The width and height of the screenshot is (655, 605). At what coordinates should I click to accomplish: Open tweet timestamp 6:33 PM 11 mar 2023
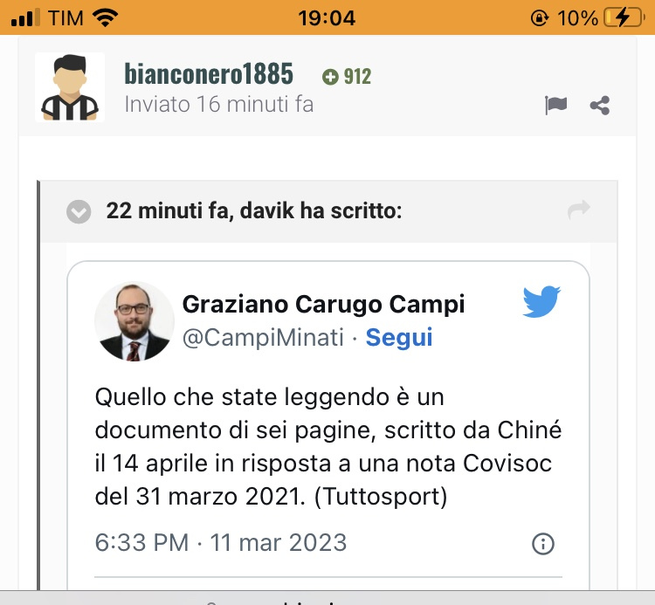(221, 542)
